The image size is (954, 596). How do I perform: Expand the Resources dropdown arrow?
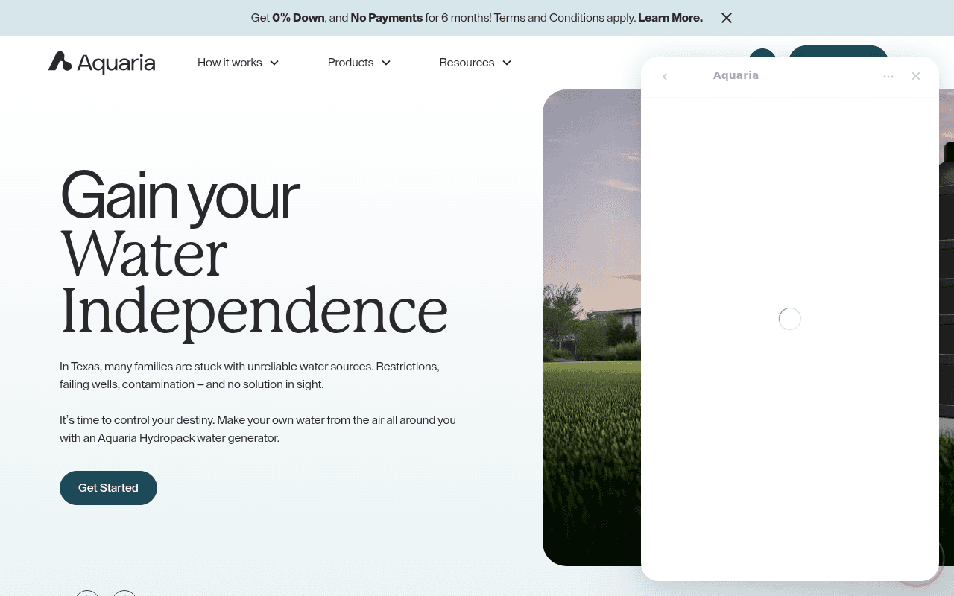click(x=507, y=63)
